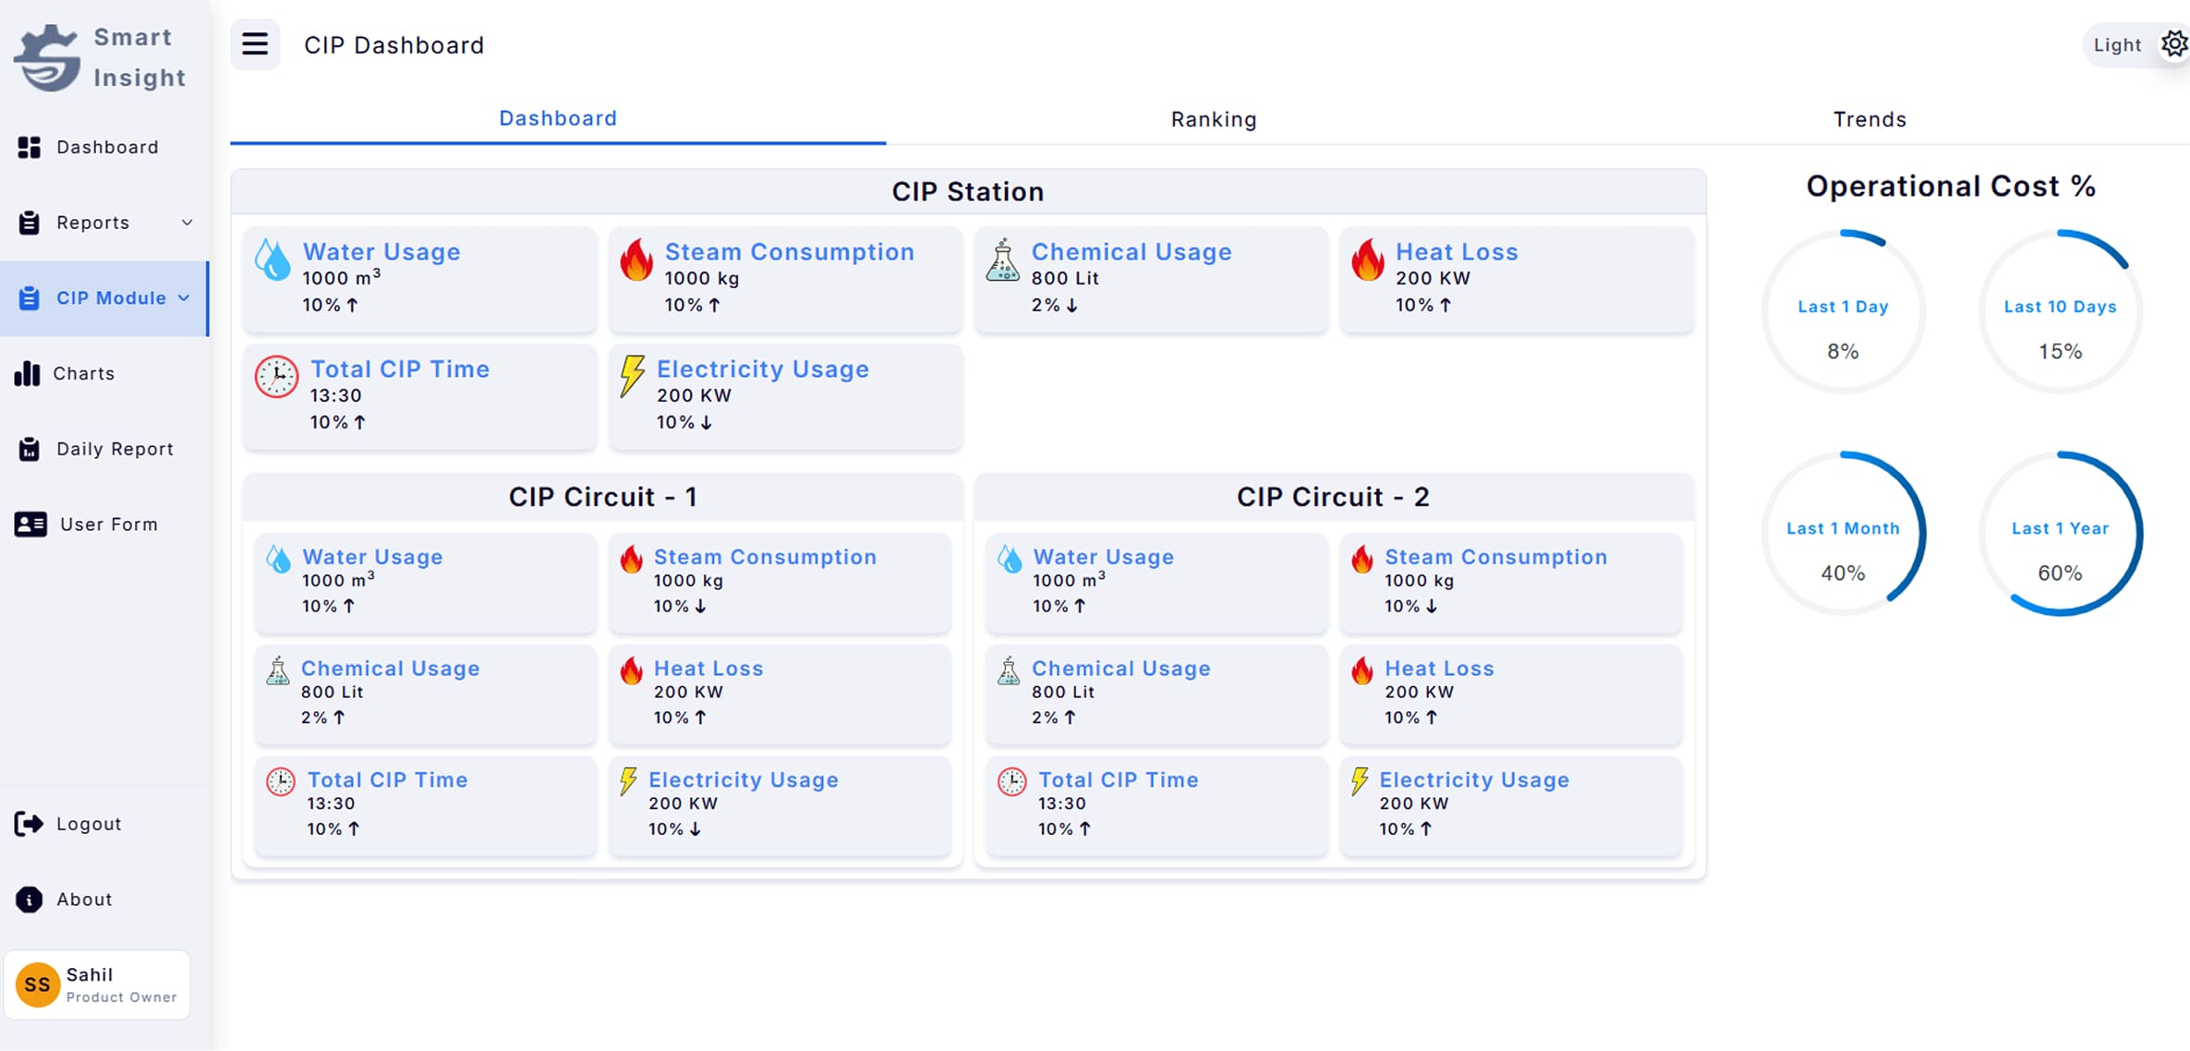Toggle the Light theme switch

[x=2117, y=45]
